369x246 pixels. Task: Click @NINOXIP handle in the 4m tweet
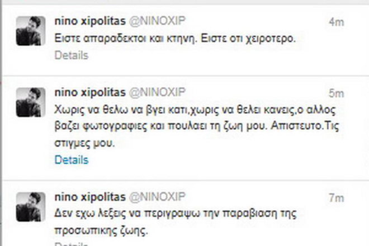[158, 21]
